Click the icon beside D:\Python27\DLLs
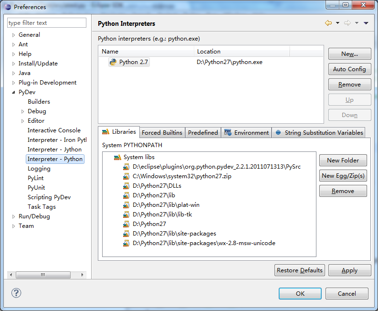 (x=126, y=186)
